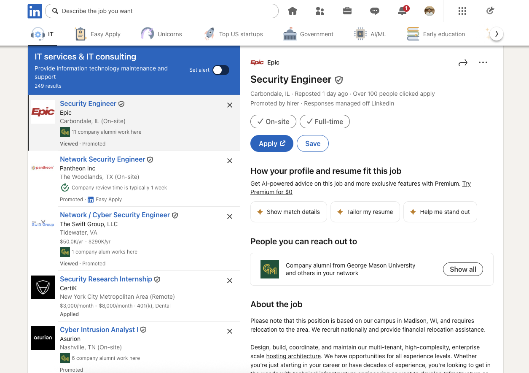This screenshot has width=529, height=373.
Task: Open the Notifications bell icon
Action: tap(402, 11)
